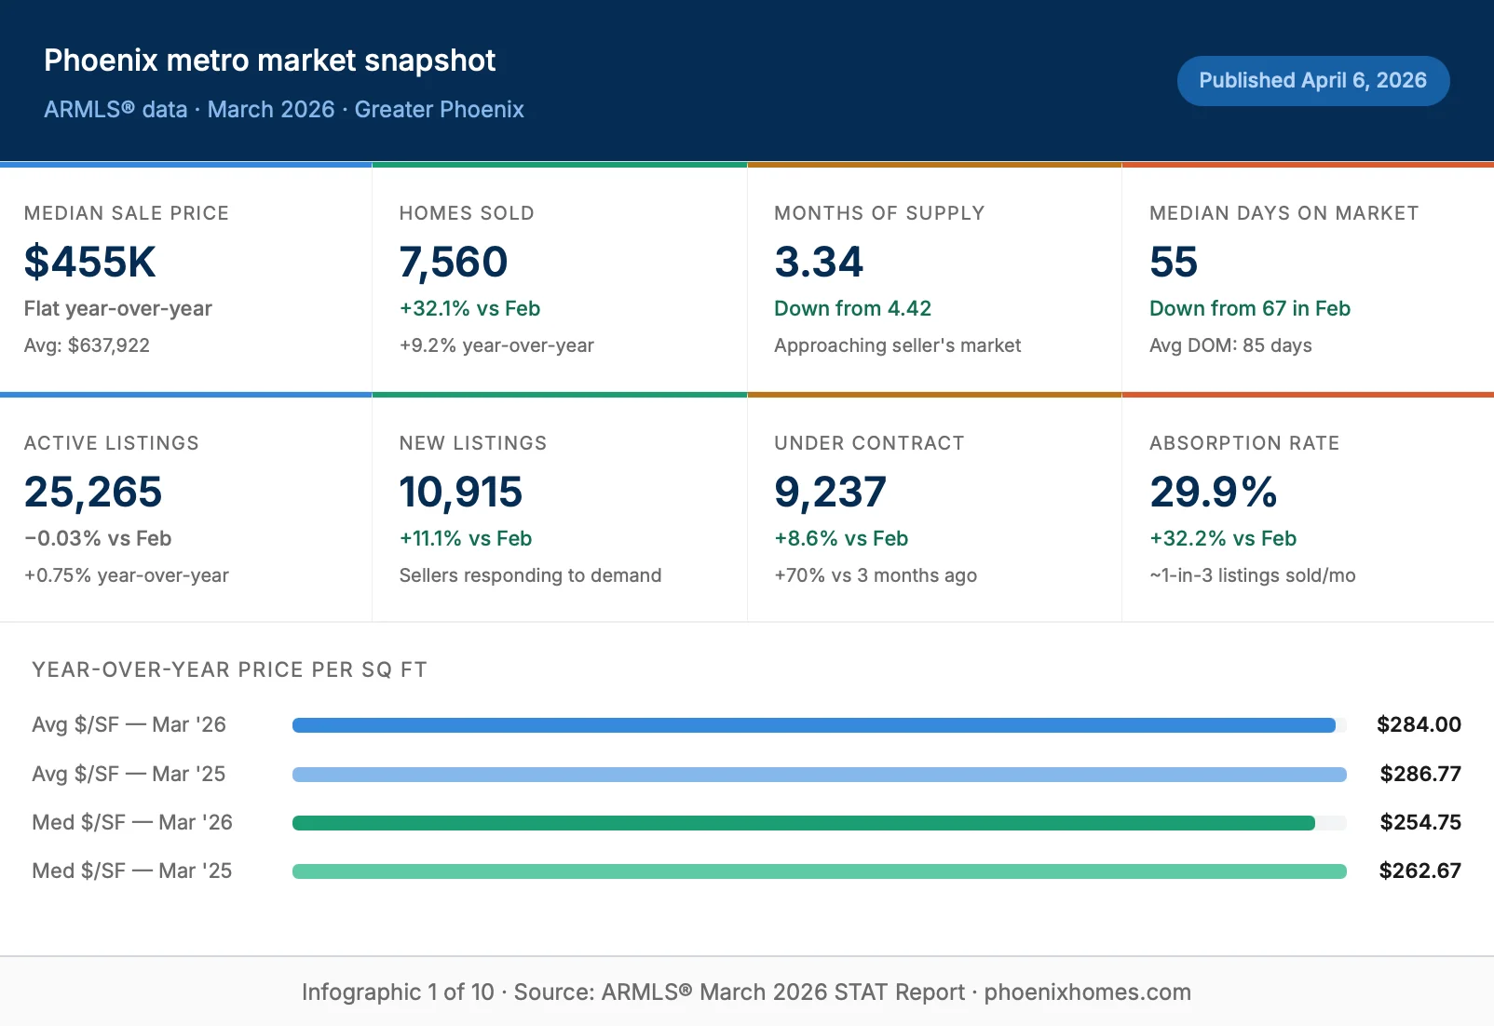Select the Med $/SF Mar '25 light-green bar
Viewport: 1494px width, 1026px height.
point(819,871)
